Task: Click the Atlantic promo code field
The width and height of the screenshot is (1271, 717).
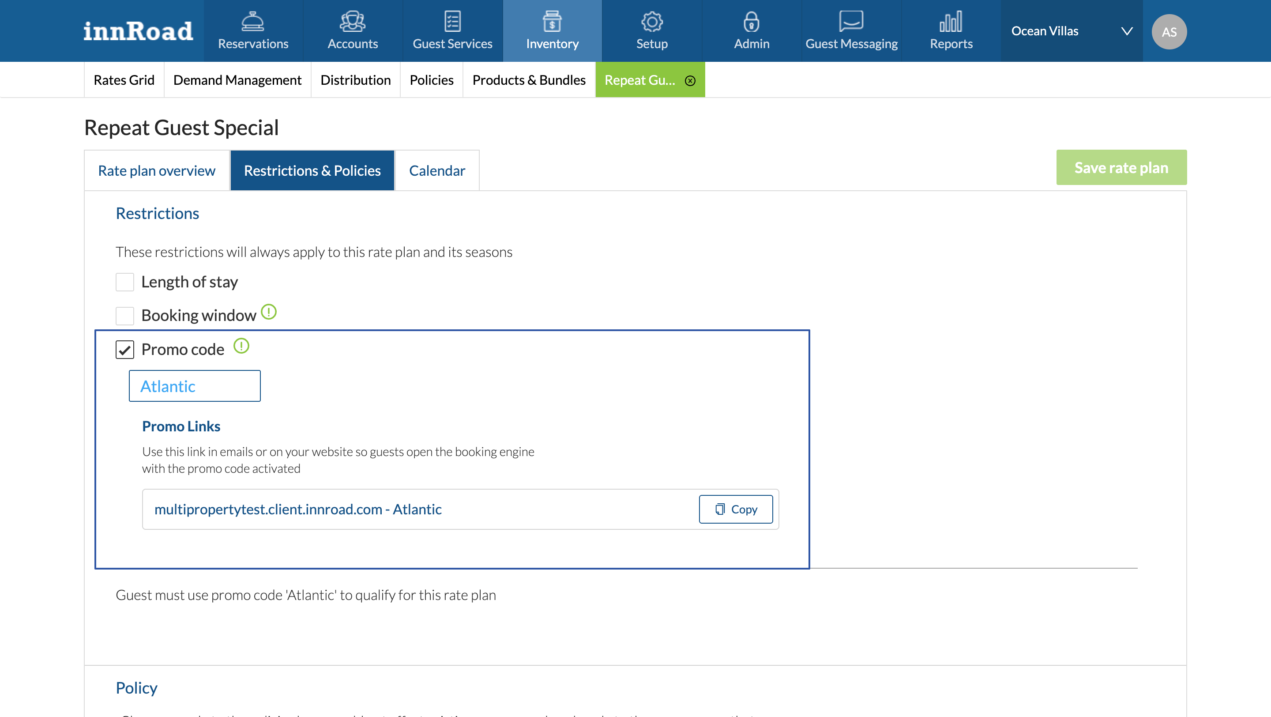Action: click(195, 386)
